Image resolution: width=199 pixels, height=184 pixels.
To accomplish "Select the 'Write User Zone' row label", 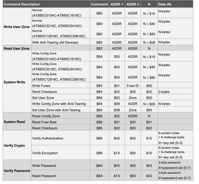I will [16, 27].
